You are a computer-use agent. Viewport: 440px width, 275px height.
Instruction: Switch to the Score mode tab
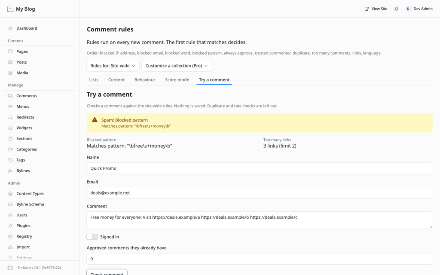(177, 79)
